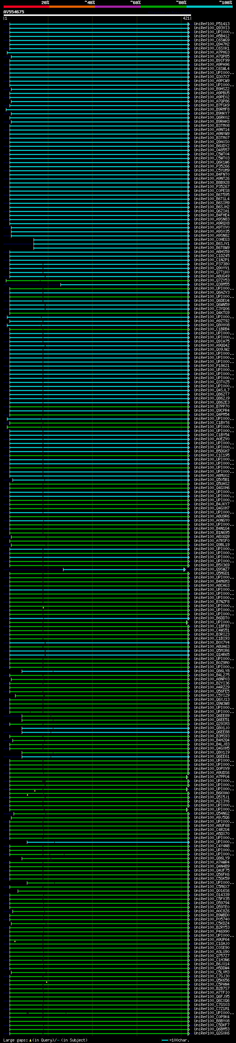236x1043 pixels.
Task: Select the red 20% identity legend segment
Action: point(26,7)
